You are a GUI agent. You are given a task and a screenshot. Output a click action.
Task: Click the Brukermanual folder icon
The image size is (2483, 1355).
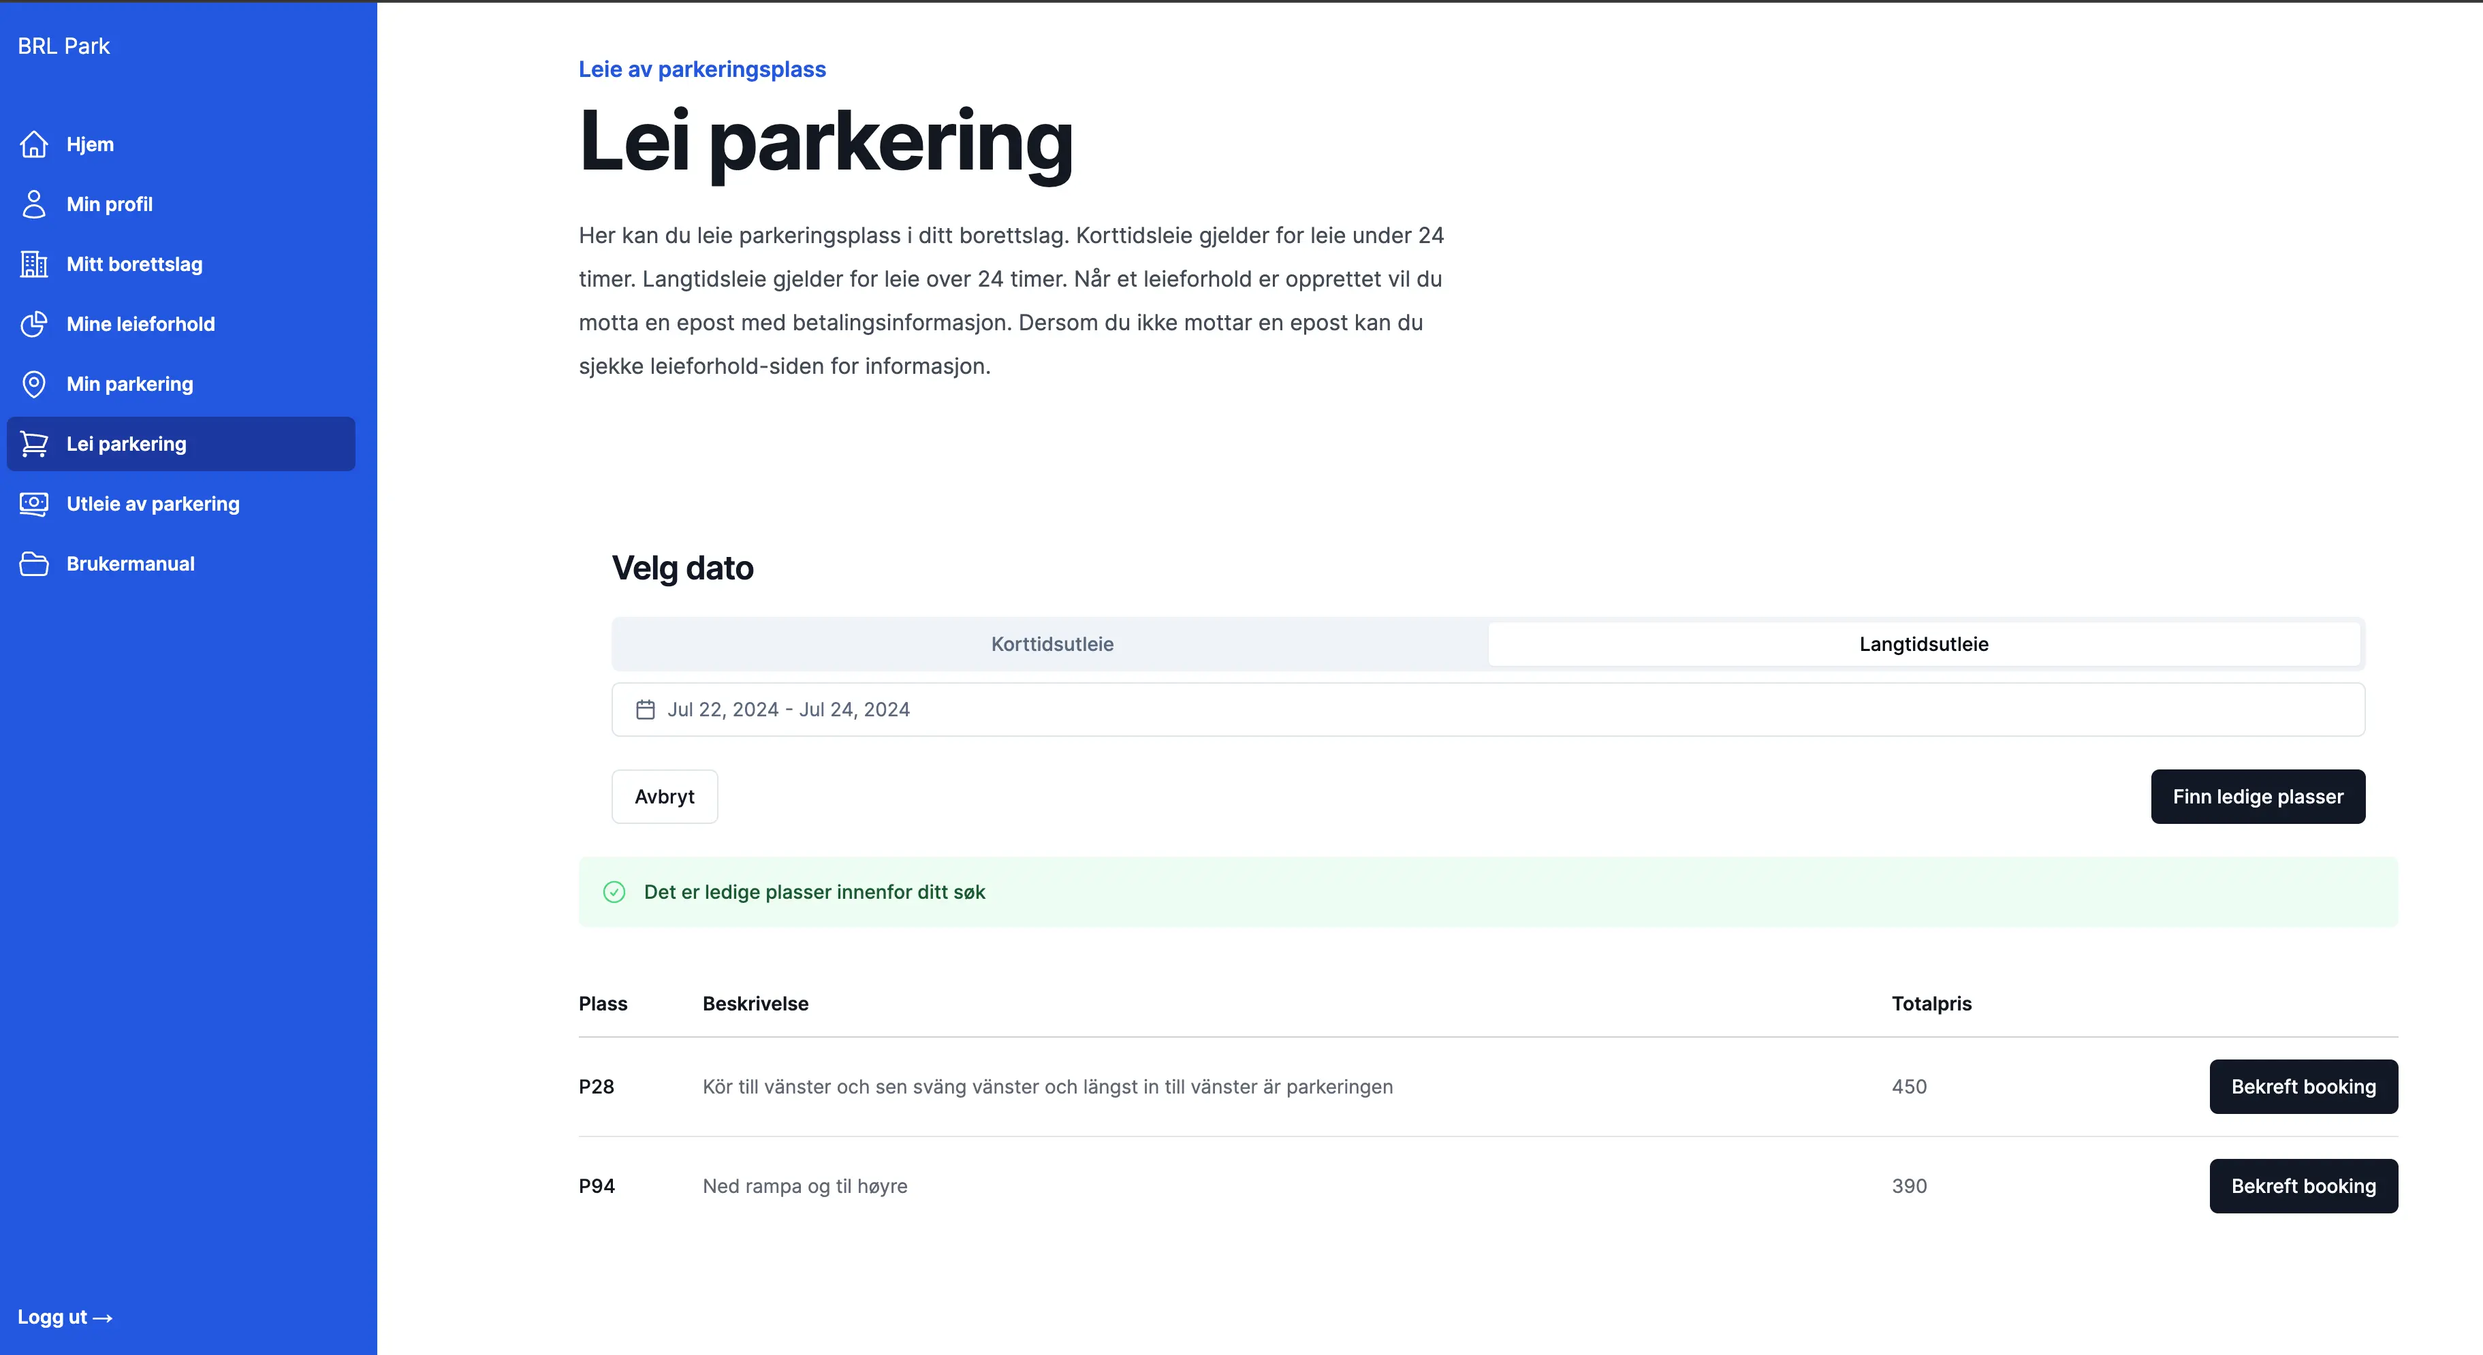point(34,564)
